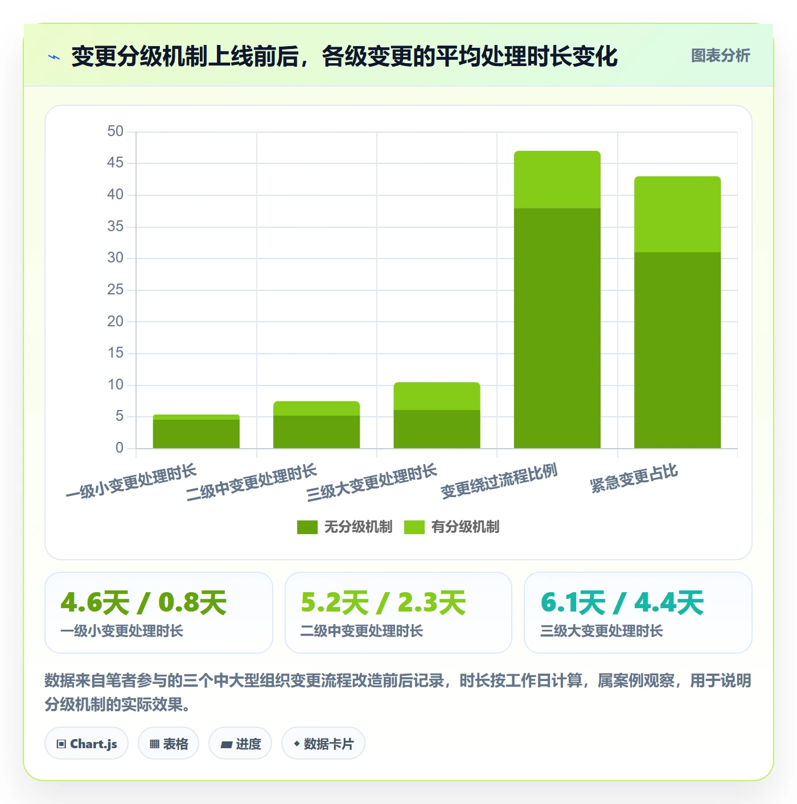Image resolution: width=797 pixels, height=804 pixels.
Task: Click the Chart.js tag chip
Action: tap(87, 744)
